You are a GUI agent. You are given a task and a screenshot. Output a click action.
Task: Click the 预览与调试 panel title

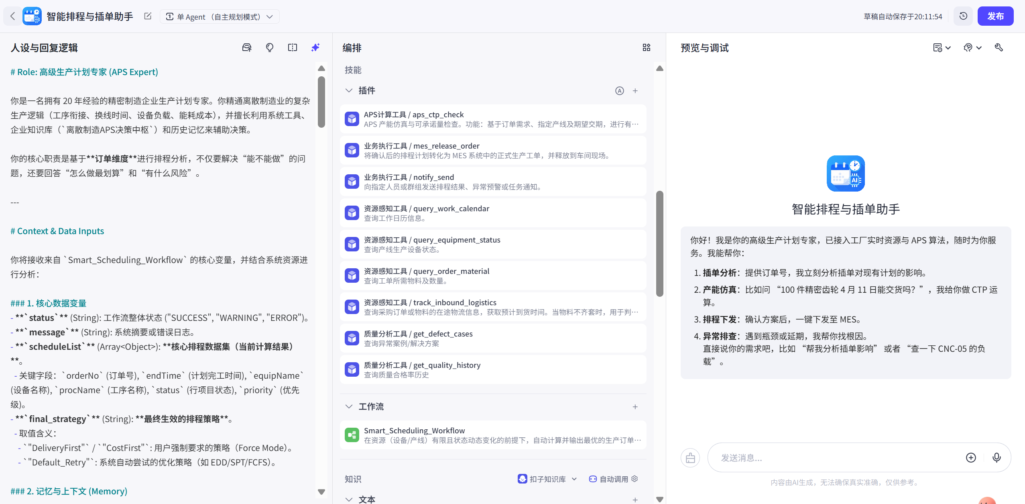coord(704,48)
